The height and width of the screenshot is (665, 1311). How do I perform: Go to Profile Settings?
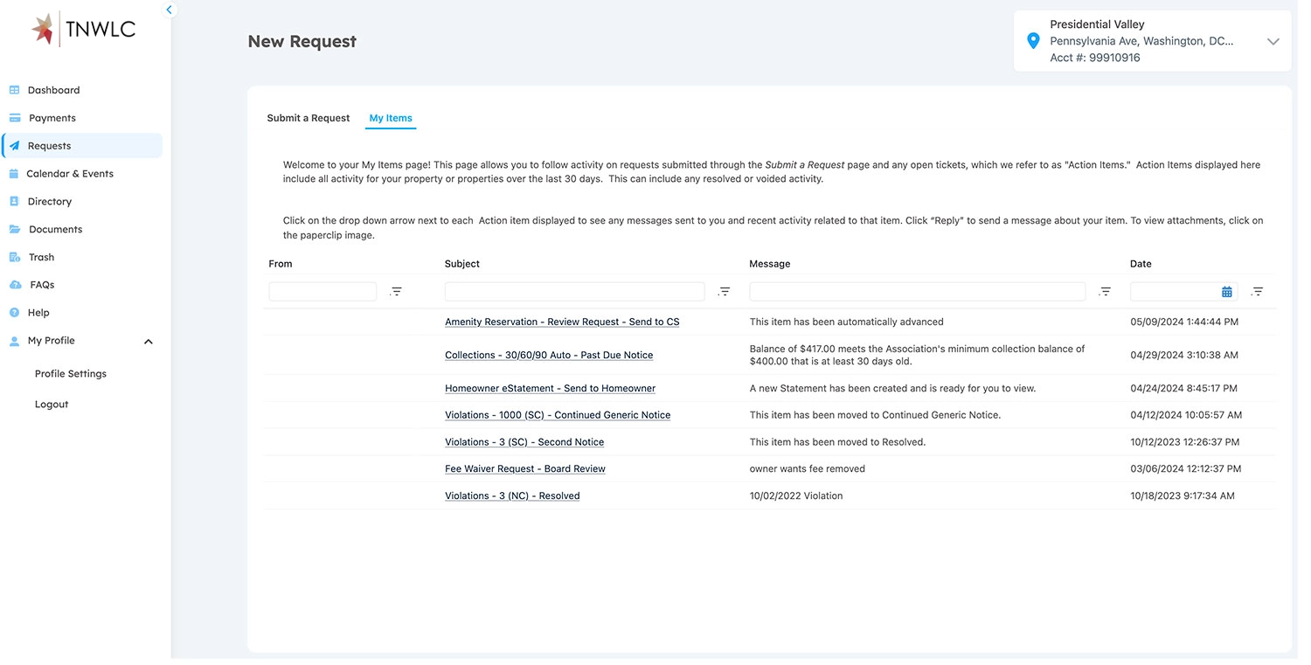point(71,374)
